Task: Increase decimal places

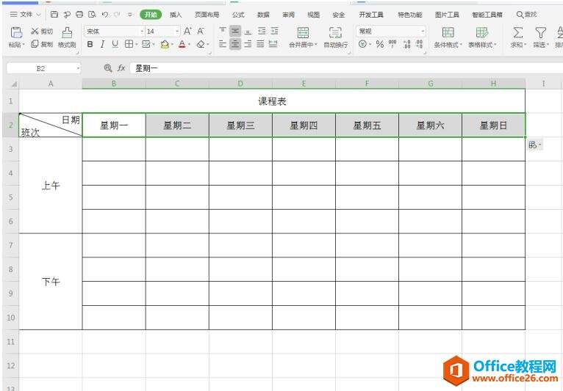Action: pos(406,44)
